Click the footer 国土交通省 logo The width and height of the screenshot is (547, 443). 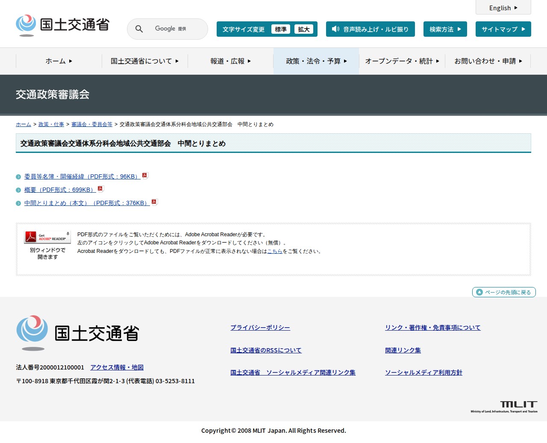click(x=77, y=333)
